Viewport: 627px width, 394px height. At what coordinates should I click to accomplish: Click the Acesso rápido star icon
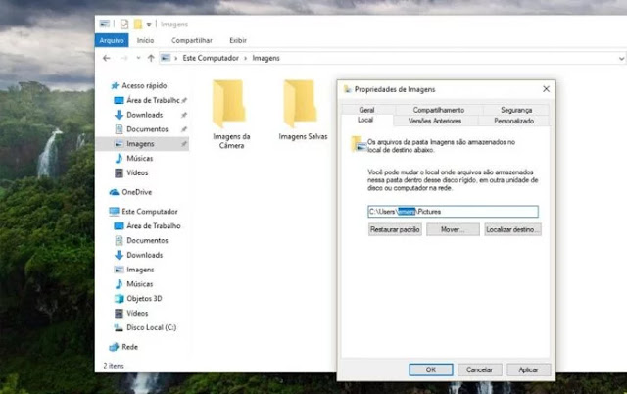(x=115, y=85)
